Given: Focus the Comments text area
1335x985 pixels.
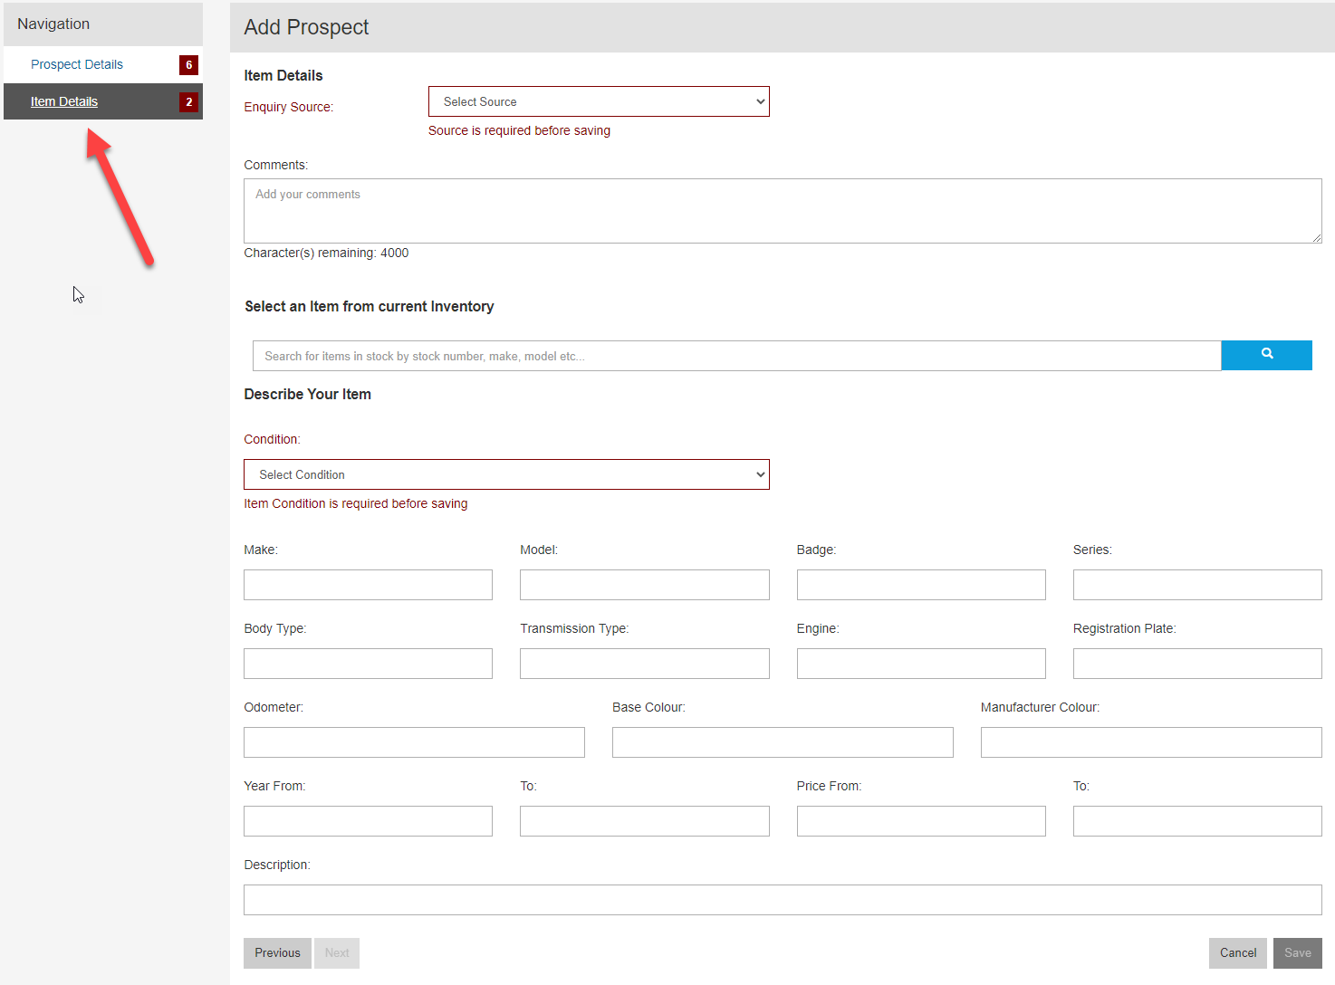Looking at the screenshot, I should 782,211.
